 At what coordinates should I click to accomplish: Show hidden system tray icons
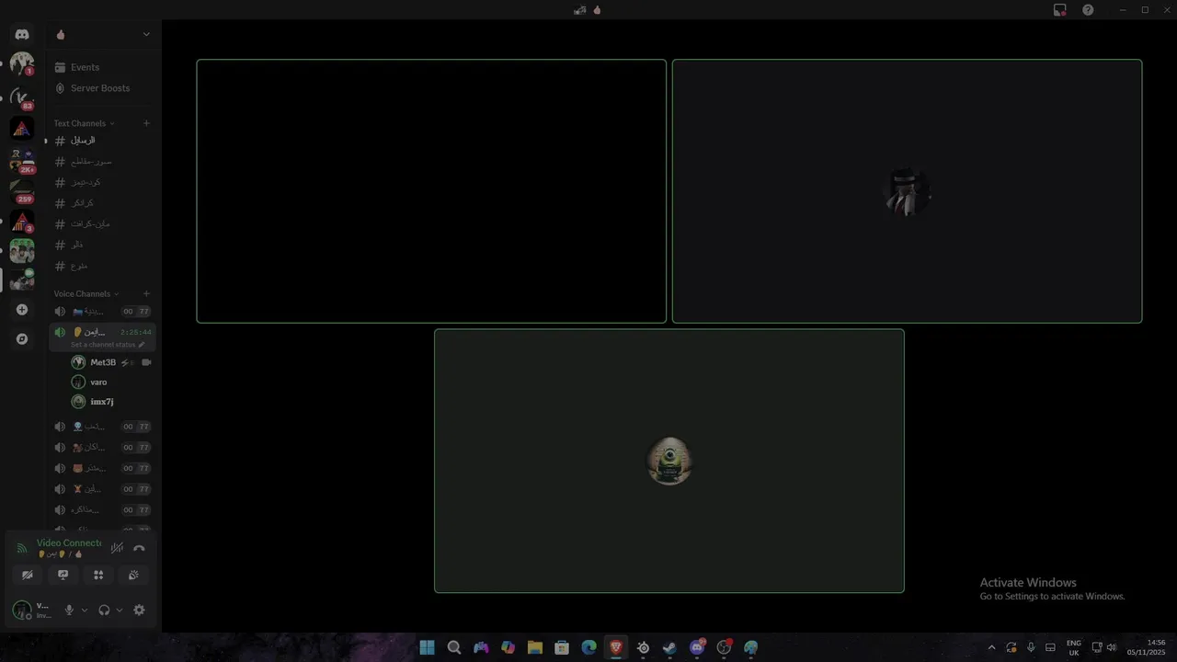991,647
